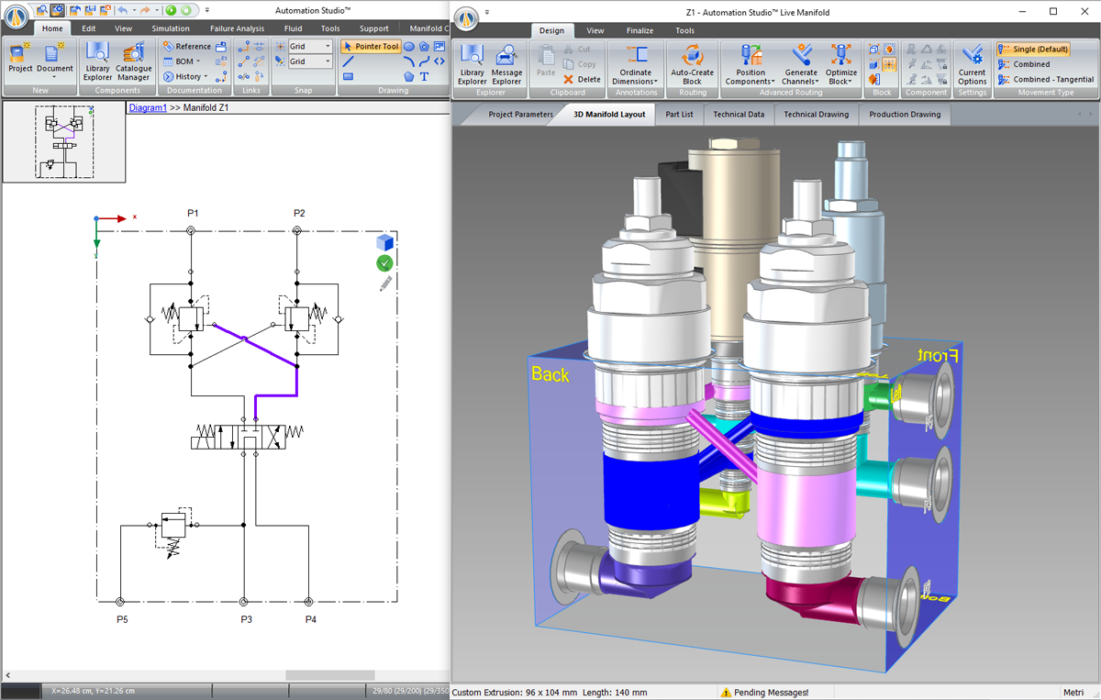Click the Back face label on the 3D manifold
This screenshot has height=700, width=1101.
tap(550, 374)
